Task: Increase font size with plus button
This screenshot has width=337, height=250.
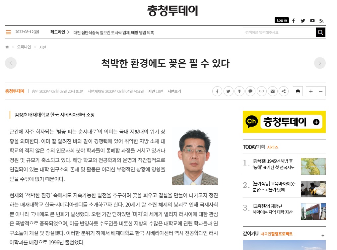Action: (311, 91)
